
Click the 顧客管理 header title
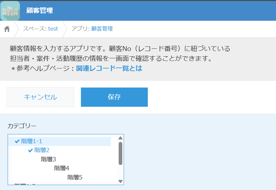click(x=39, y=11)
